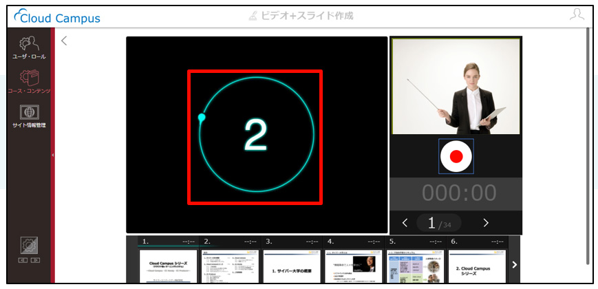
Task: Open the settings gear icon in sidebar bottom
Action: 29,246
